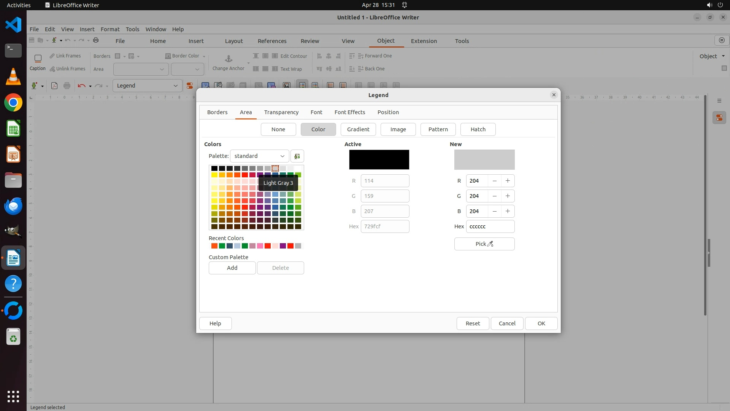Select the Gradient fill type
The height and width of the screenshot is (411, 730).
pos(358,129)
